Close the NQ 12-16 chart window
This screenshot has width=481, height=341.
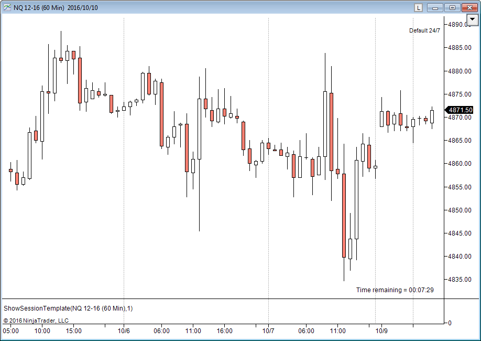click(x=469, y=8)
